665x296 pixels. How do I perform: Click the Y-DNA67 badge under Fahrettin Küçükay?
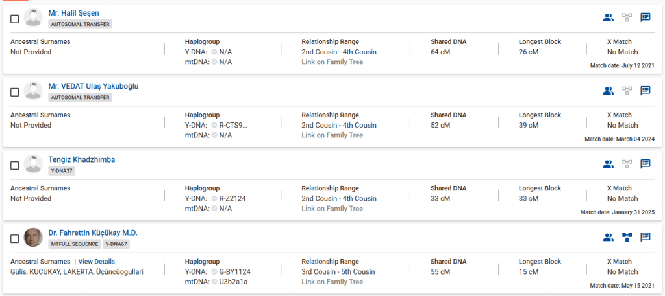coord(118,244)
